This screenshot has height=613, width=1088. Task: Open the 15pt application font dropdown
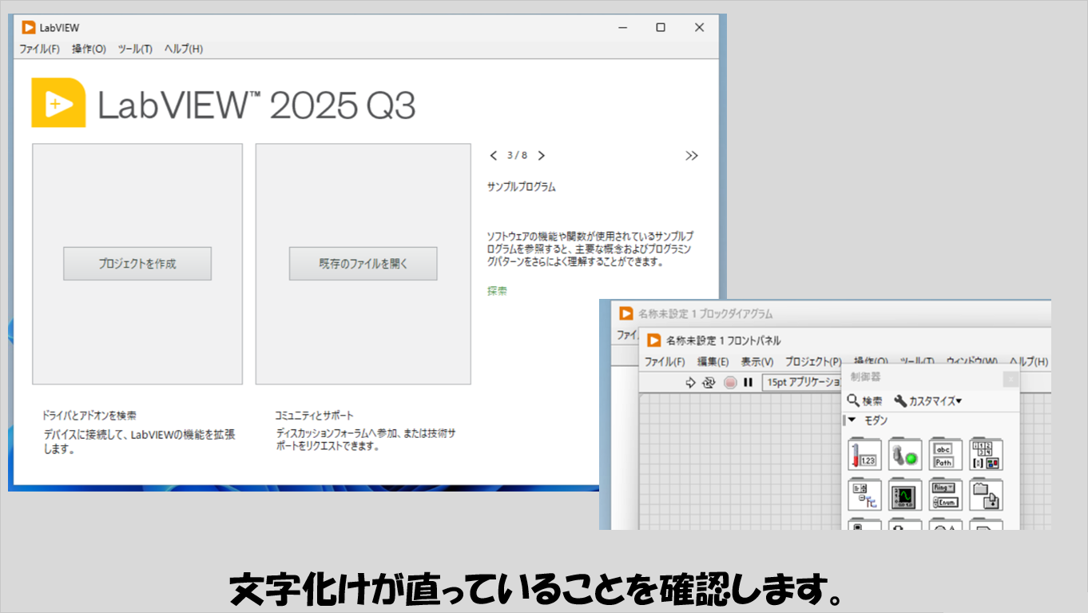click(x=802, y=383)
